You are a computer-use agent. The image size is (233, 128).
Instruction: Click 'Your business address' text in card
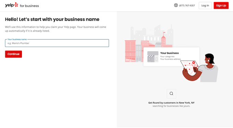(170, 59)
